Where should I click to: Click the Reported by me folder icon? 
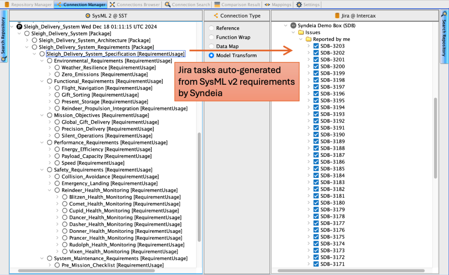pyautogui.click(x=308, y=39)
